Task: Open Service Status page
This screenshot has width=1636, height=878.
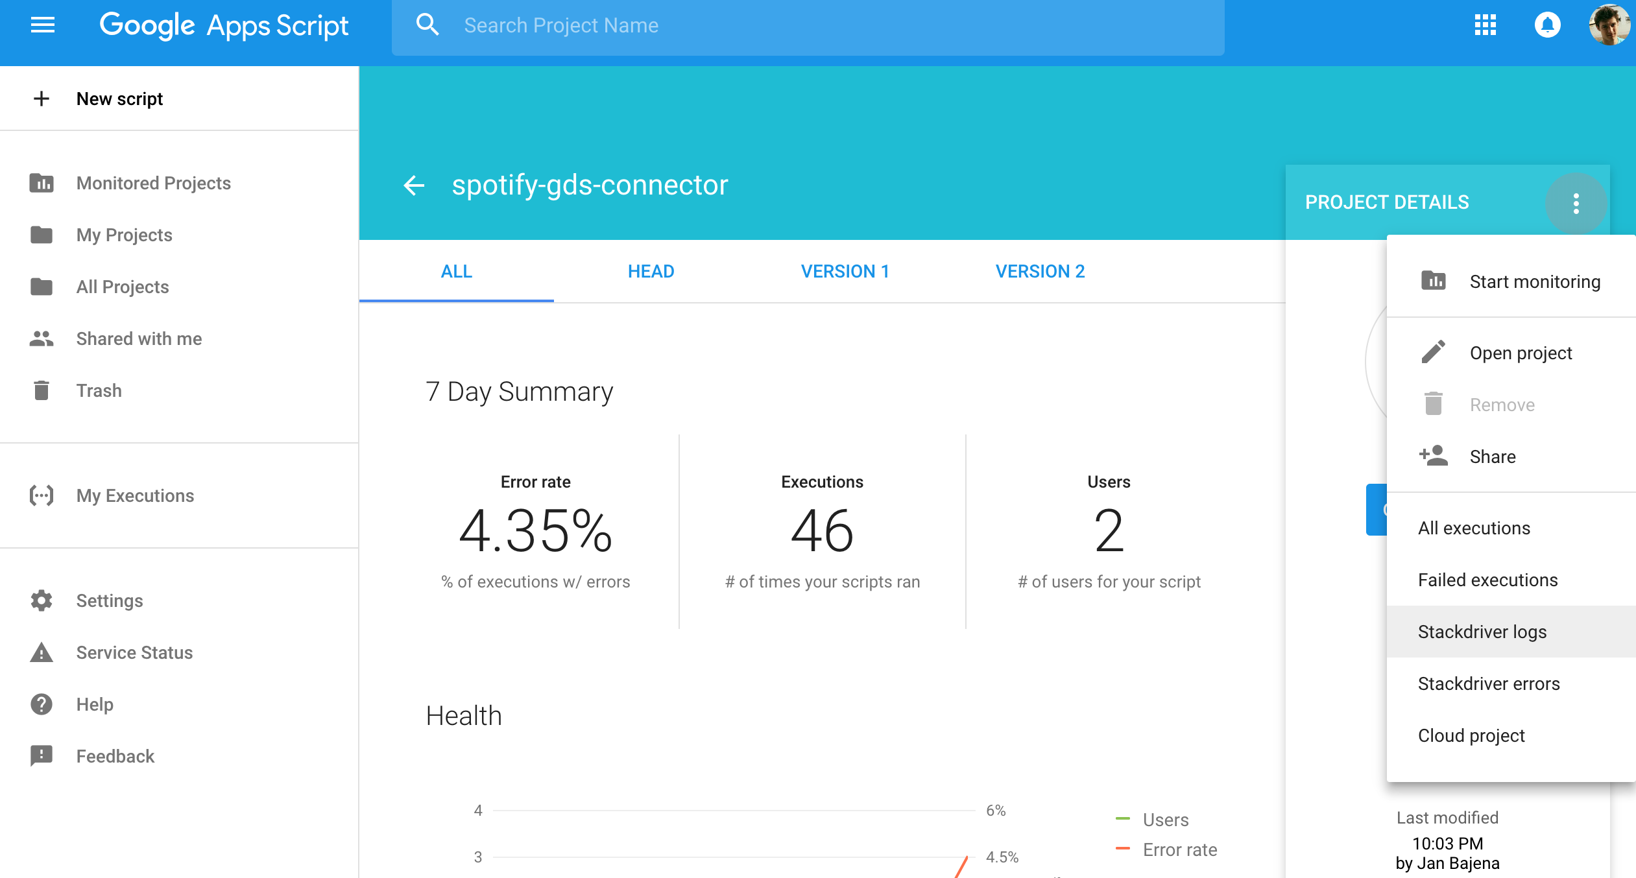Action: click(x=179, y=652)
